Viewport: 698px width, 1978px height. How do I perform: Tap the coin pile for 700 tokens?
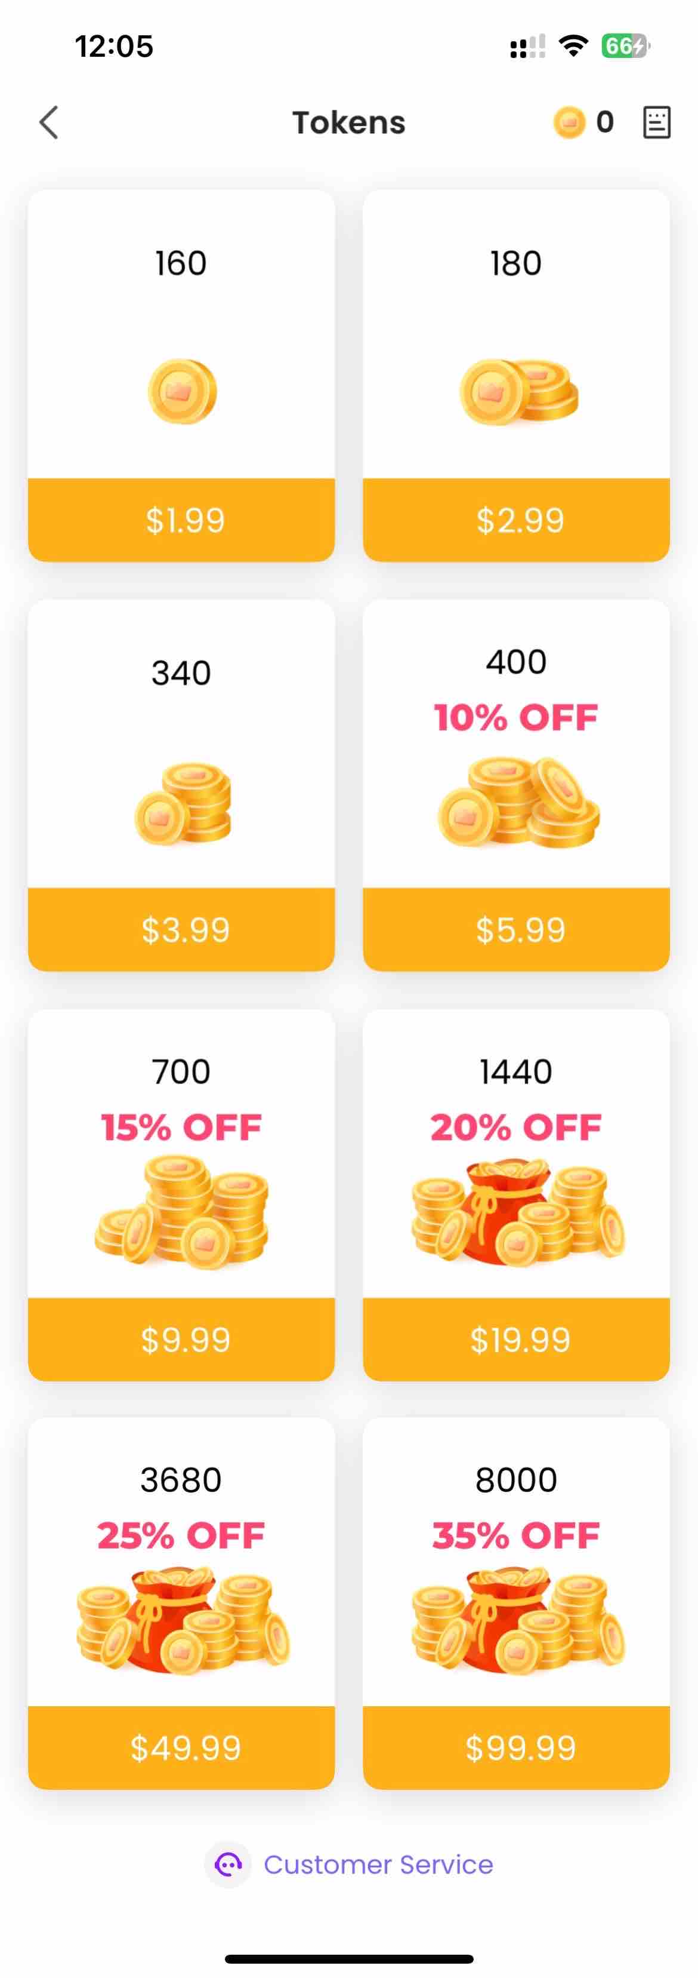point(182,1213)
